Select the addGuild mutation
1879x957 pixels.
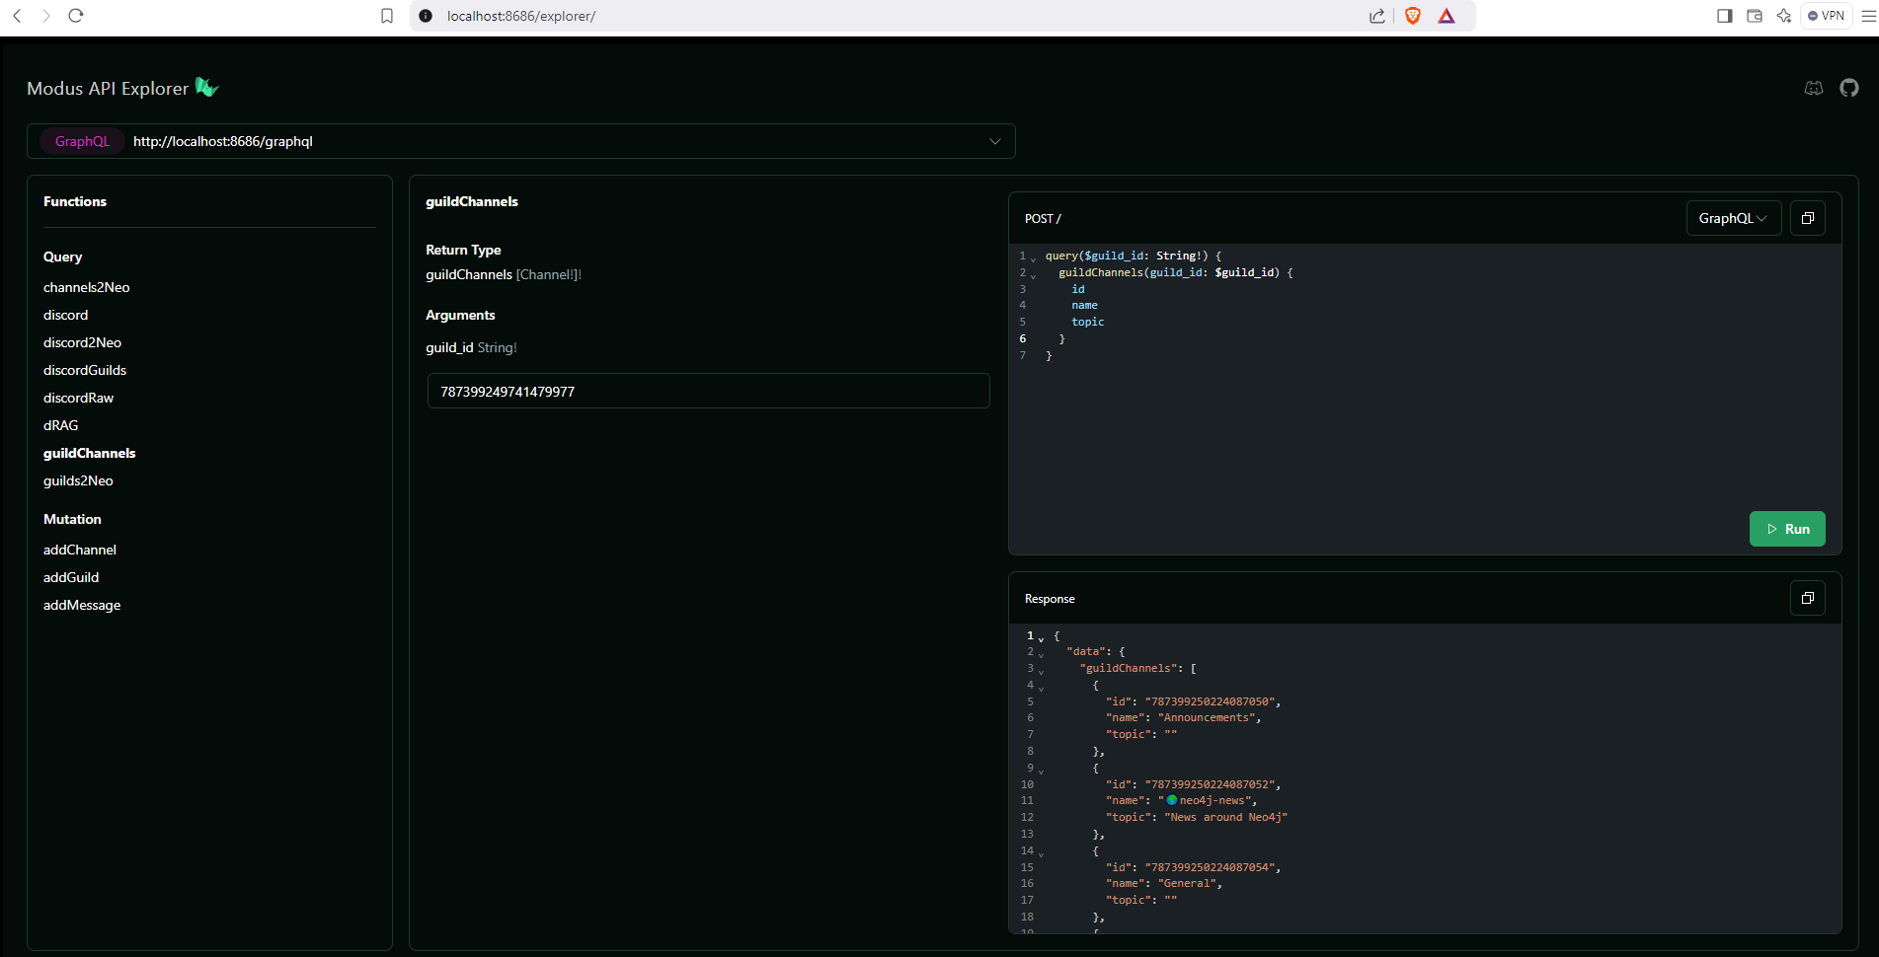(x=71, y=577)
